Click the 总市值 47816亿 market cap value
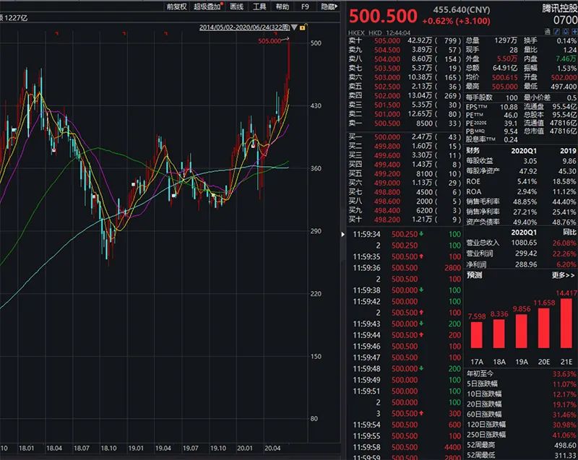Screen dimensions: 578x460 564,131
